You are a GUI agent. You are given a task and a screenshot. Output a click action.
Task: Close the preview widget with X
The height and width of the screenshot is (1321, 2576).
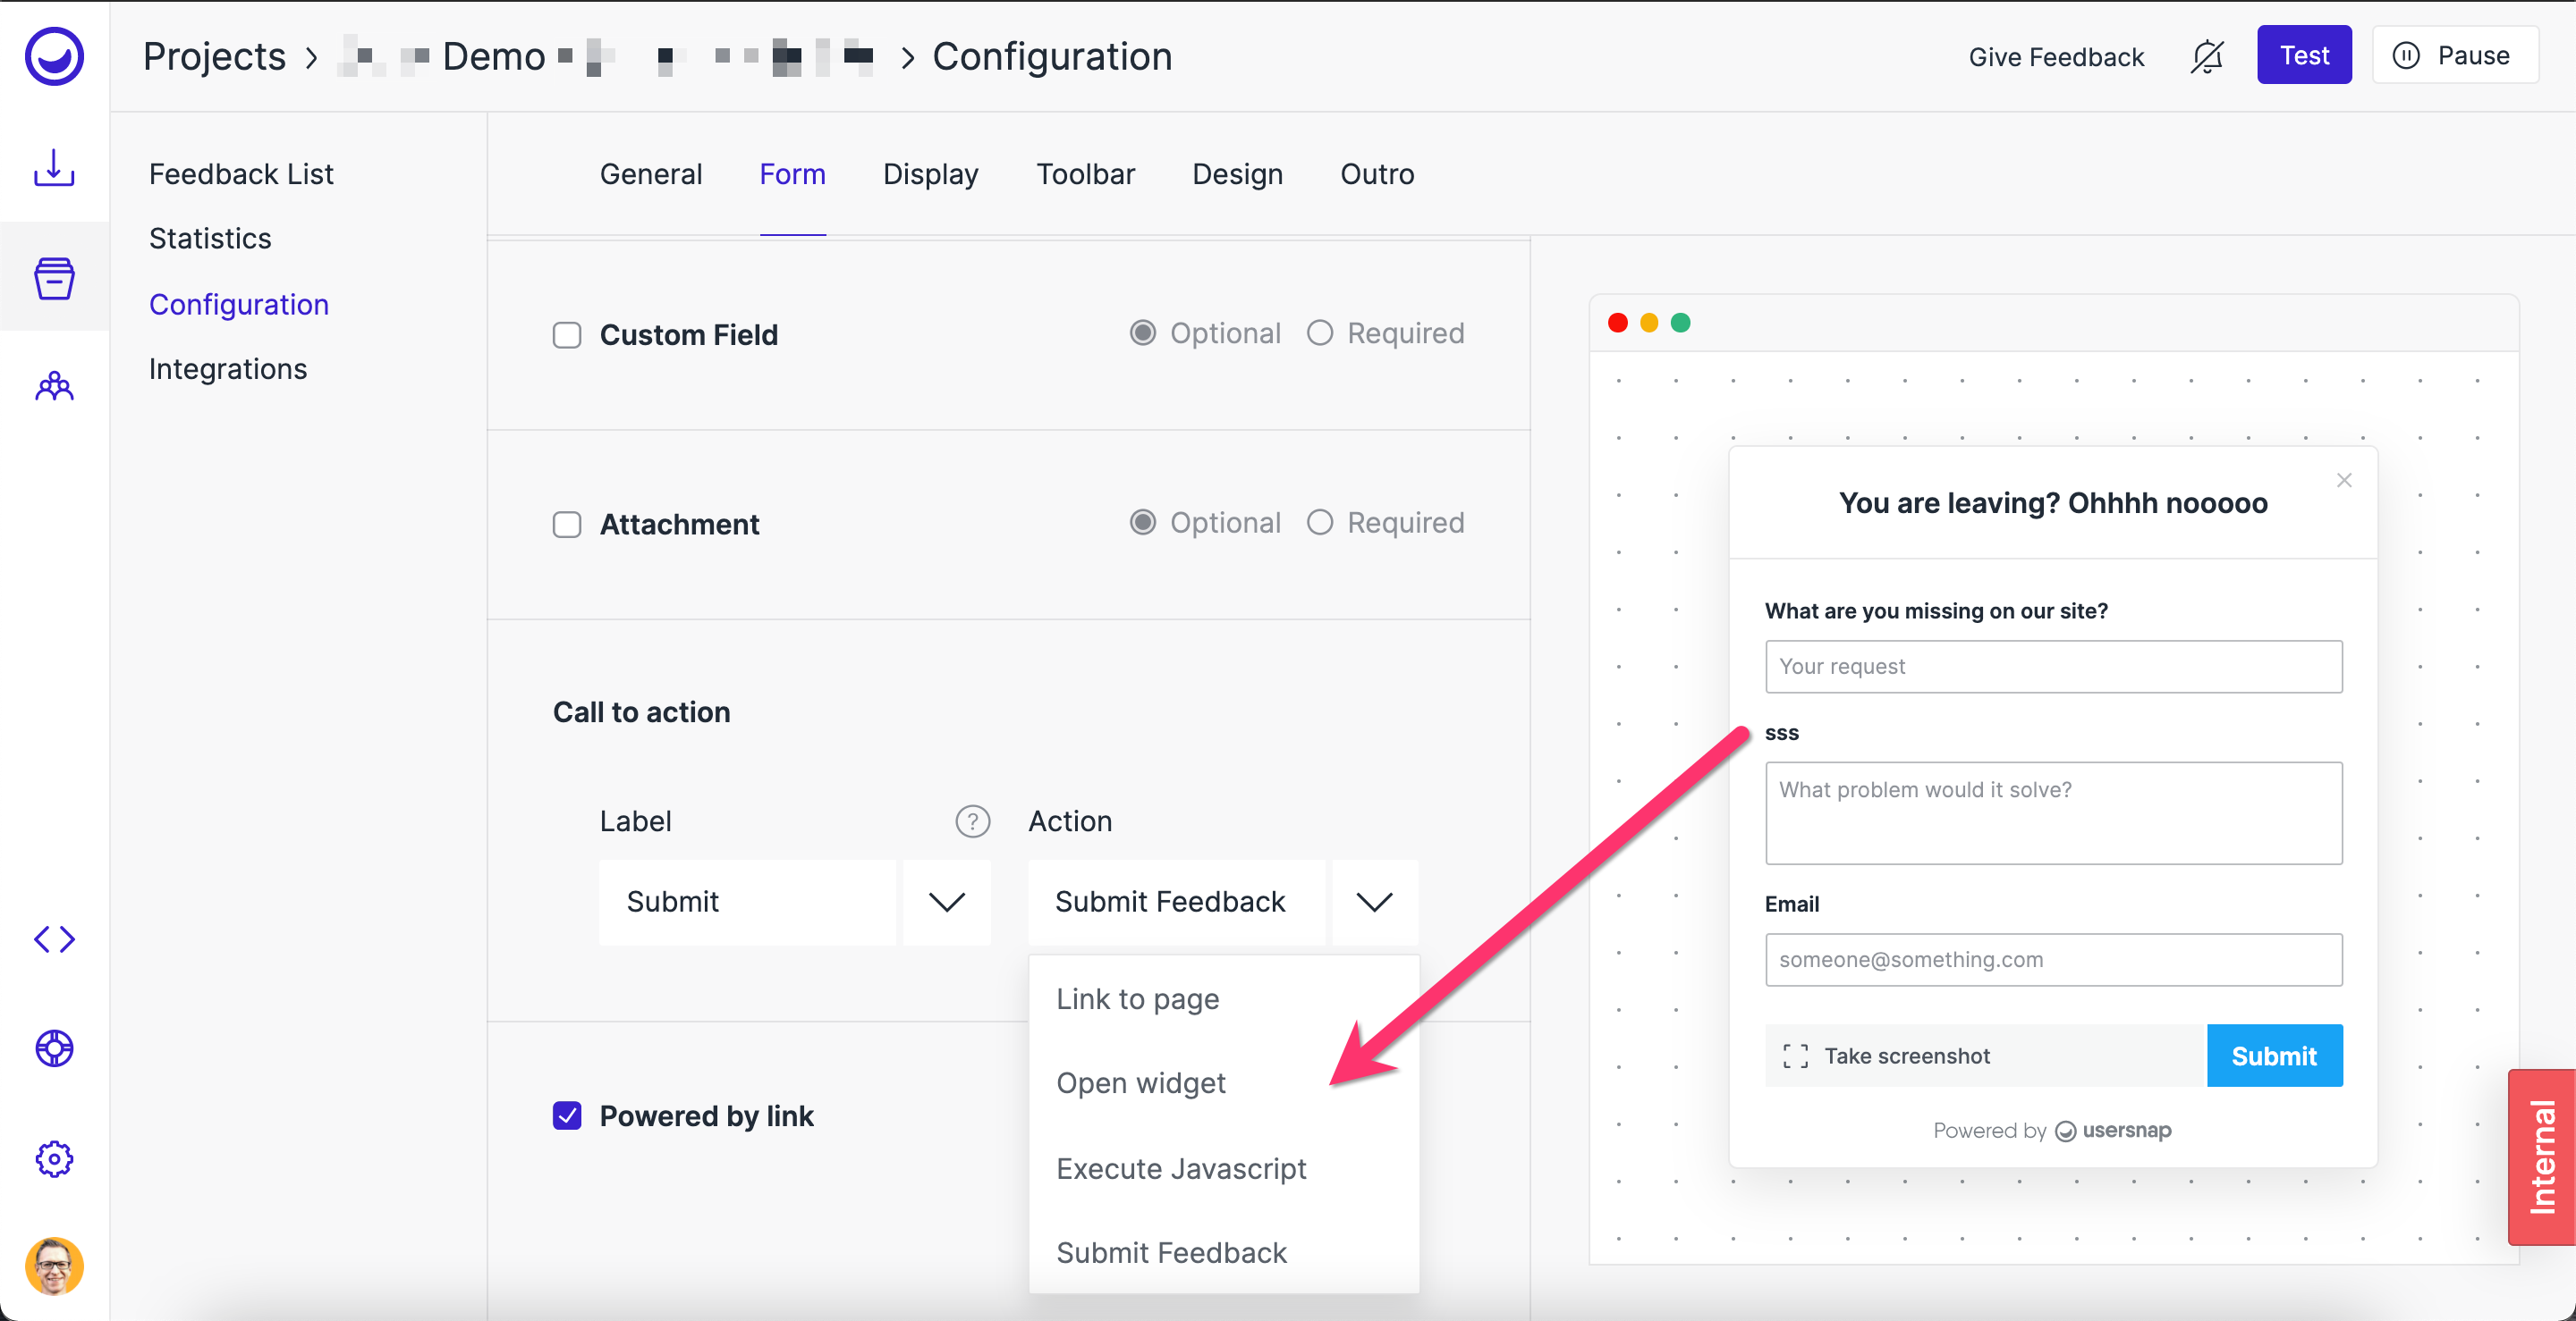2344,481
